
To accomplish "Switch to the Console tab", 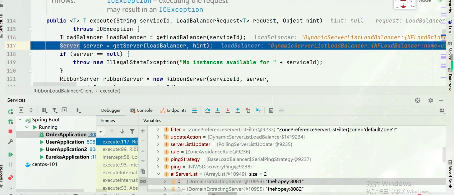I will pyautogui.click(x=142, y=110).
